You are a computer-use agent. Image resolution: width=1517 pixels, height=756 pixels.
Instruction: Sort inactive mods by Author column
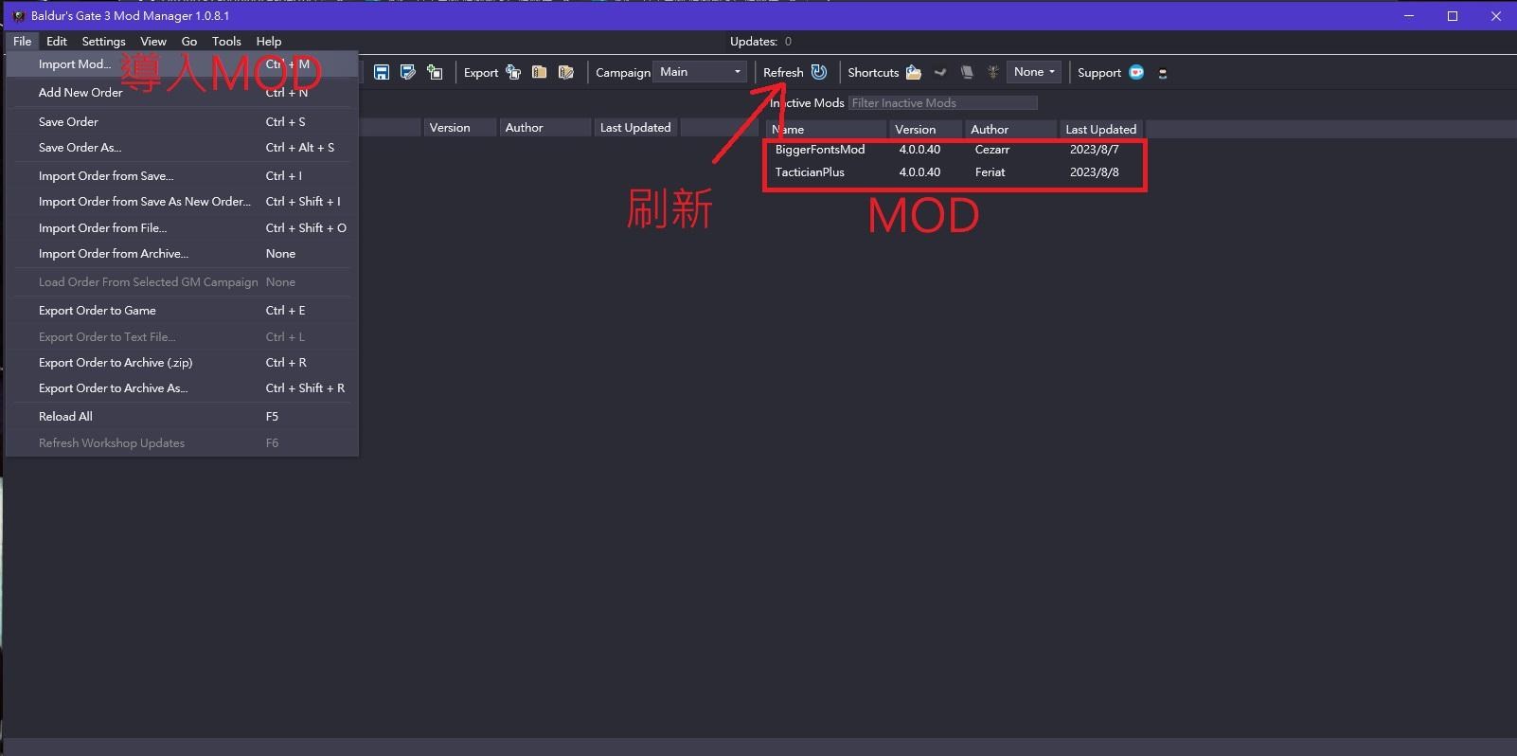1010,129
